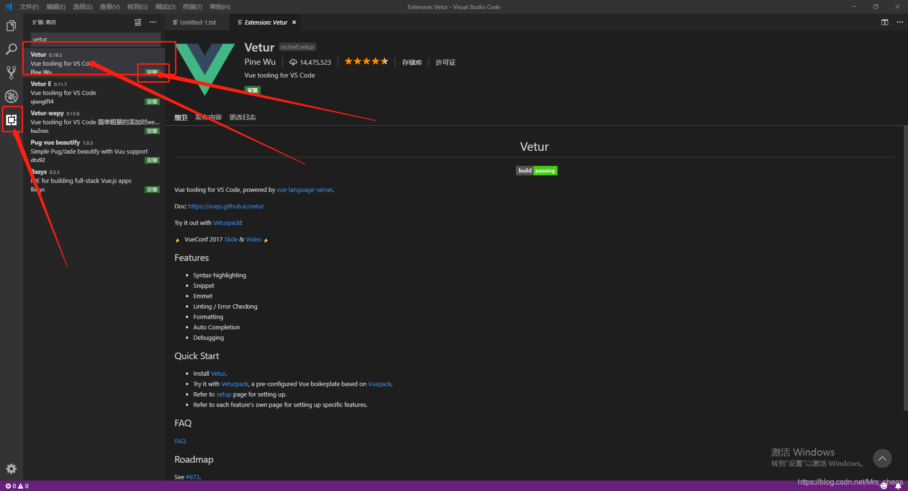
Task: Click the octref.vetur identifier label
Action: point(297,47)
